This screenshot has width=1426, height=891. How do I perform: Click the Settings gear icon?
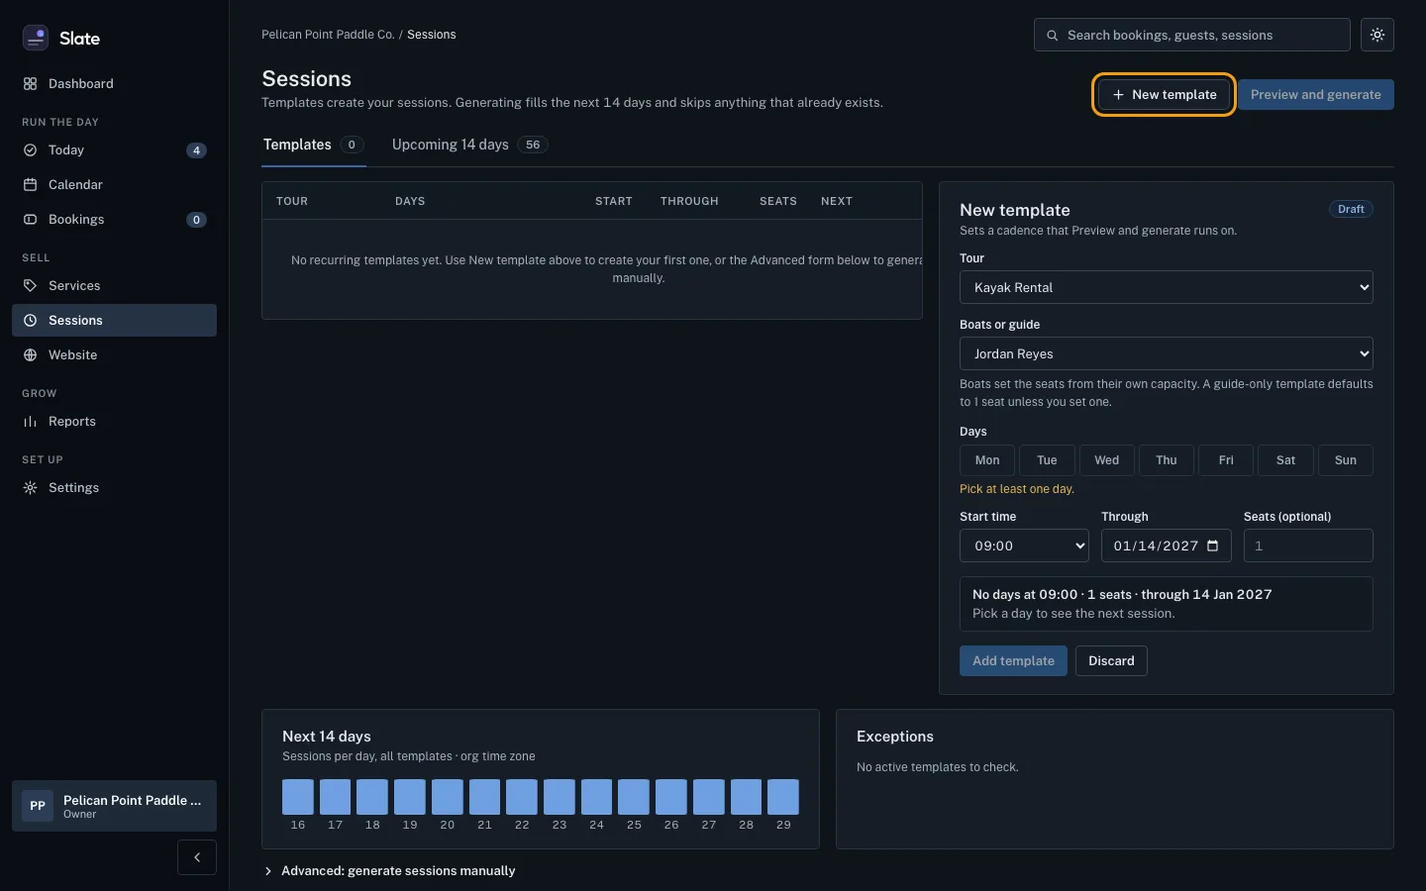30,488
